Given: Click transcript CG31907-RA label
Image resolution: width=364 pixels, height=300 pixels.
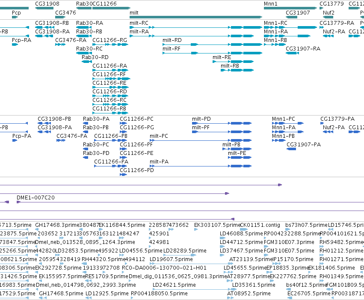Looking at the screenshot, I should click(303, 49).
